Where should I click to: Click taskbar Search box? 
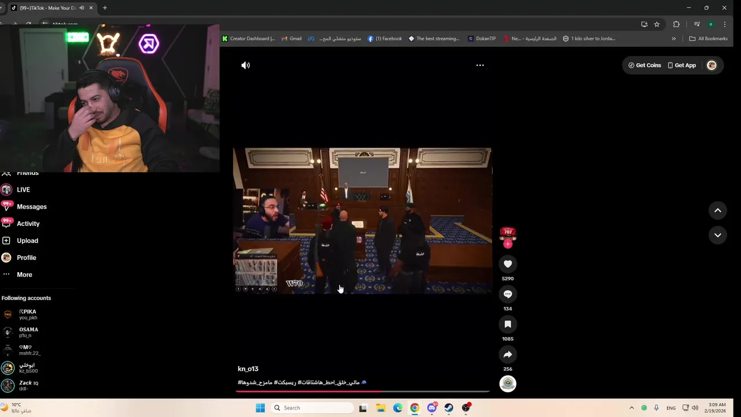pyautogui.click(x=313, y=408)
